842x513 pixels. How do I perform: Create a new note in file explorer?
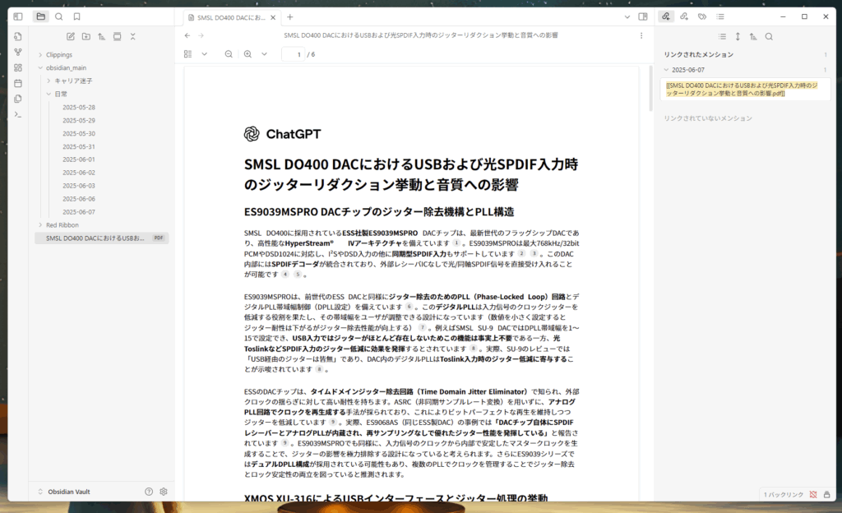click(x=71, y=36)
